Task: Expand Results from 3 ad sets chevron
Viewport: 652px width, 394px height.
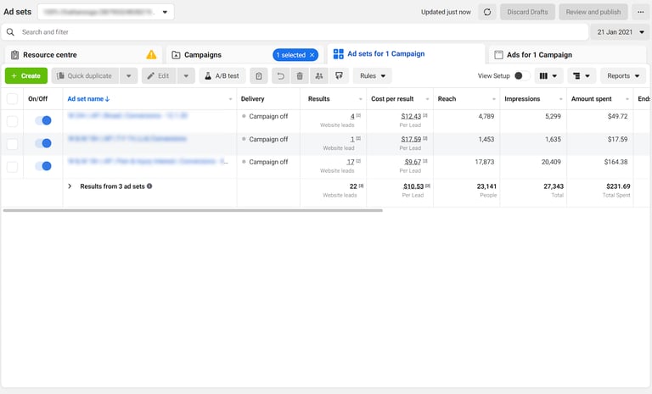Action: point(70,186)
